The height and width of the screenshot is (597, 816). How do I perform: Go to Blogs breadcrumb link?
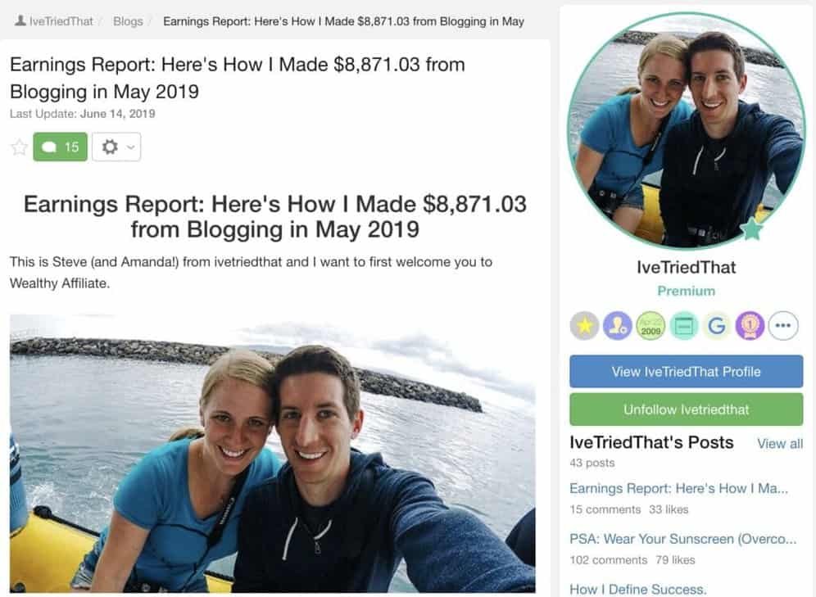pyautogui.click(x=128, y=21)
